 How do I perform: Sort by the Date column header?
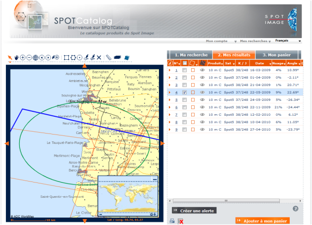pyautogui.click(x=260, y=63)
